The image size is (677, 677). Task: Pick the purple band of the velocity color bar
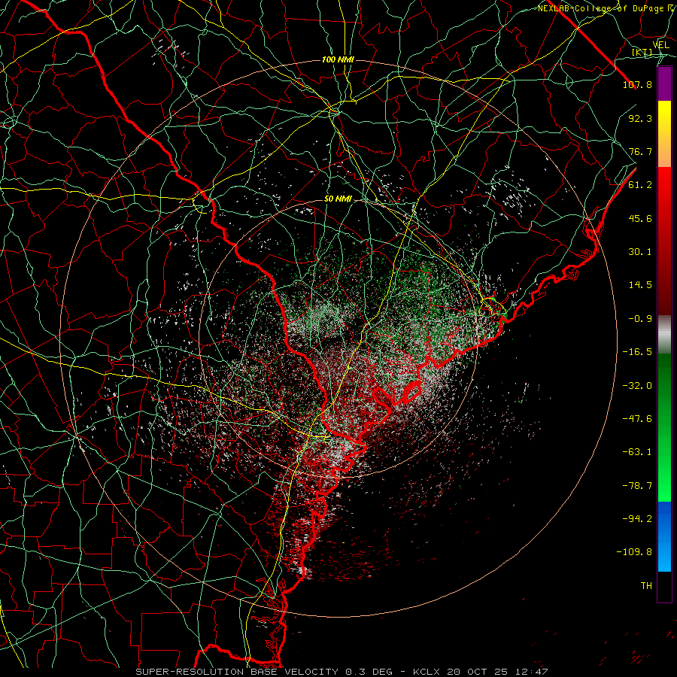pos(664,84)
